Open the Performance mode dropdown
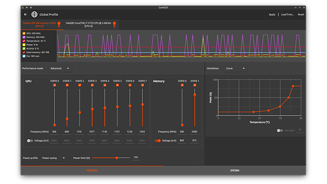This screenshot has height=184, width=327. [60, 68]
